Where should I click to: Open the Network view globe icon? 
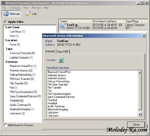click(x=6, y=14)
